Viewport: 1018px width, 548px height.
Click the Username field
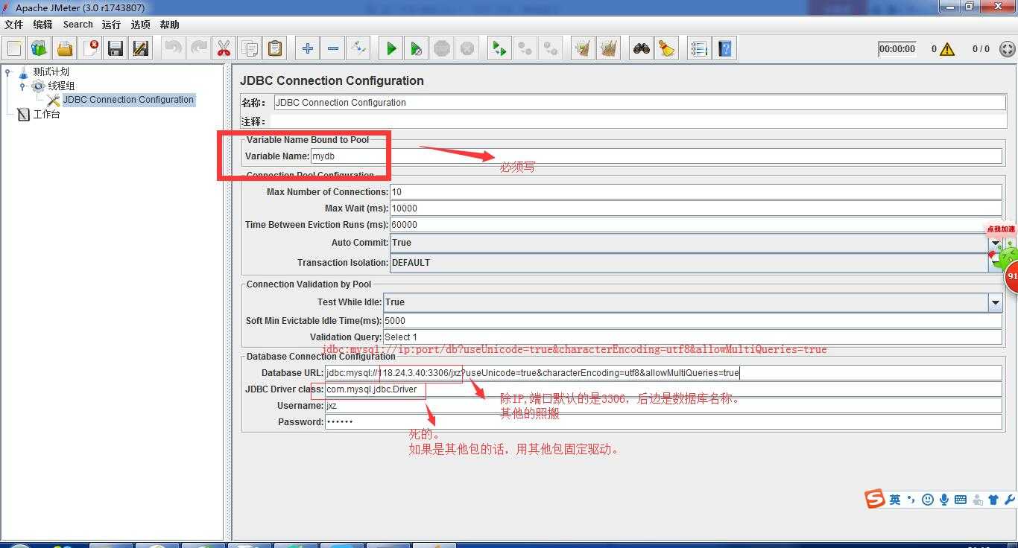(x=663, y=406)
